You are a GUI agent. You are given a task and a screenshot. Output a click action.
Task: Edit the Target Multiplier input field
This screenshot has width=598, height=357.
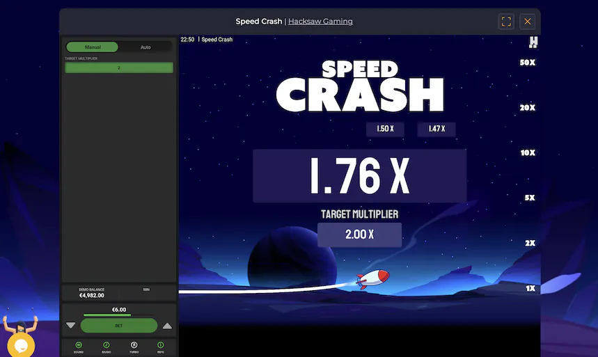(119, 68)
